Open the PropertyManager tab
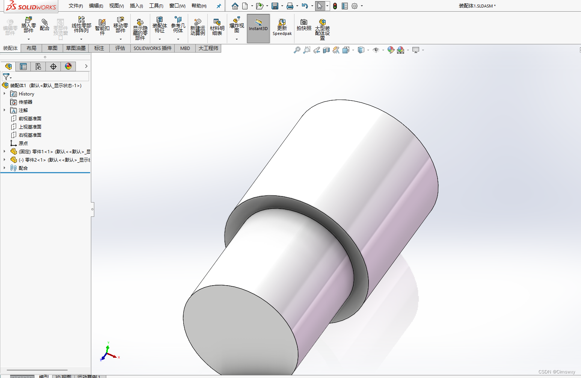Image resolution: width=581 pixels, height=378 pixels. pos(23,67)
